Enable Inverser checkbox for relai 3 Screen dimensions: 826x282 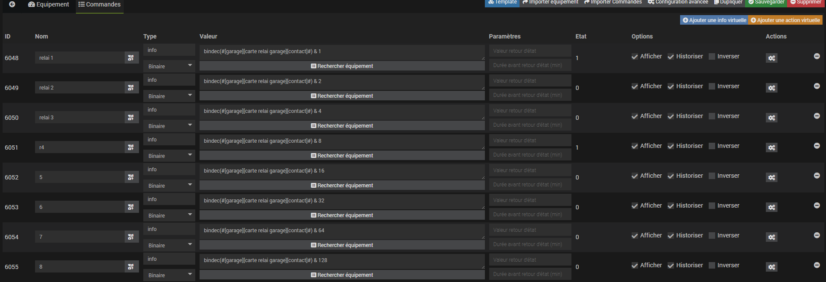pos(712,116)
